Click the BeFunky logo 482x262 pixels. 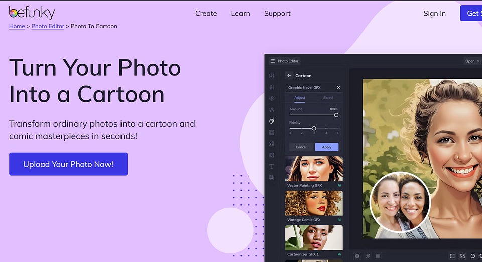click(x=32, y=13)
